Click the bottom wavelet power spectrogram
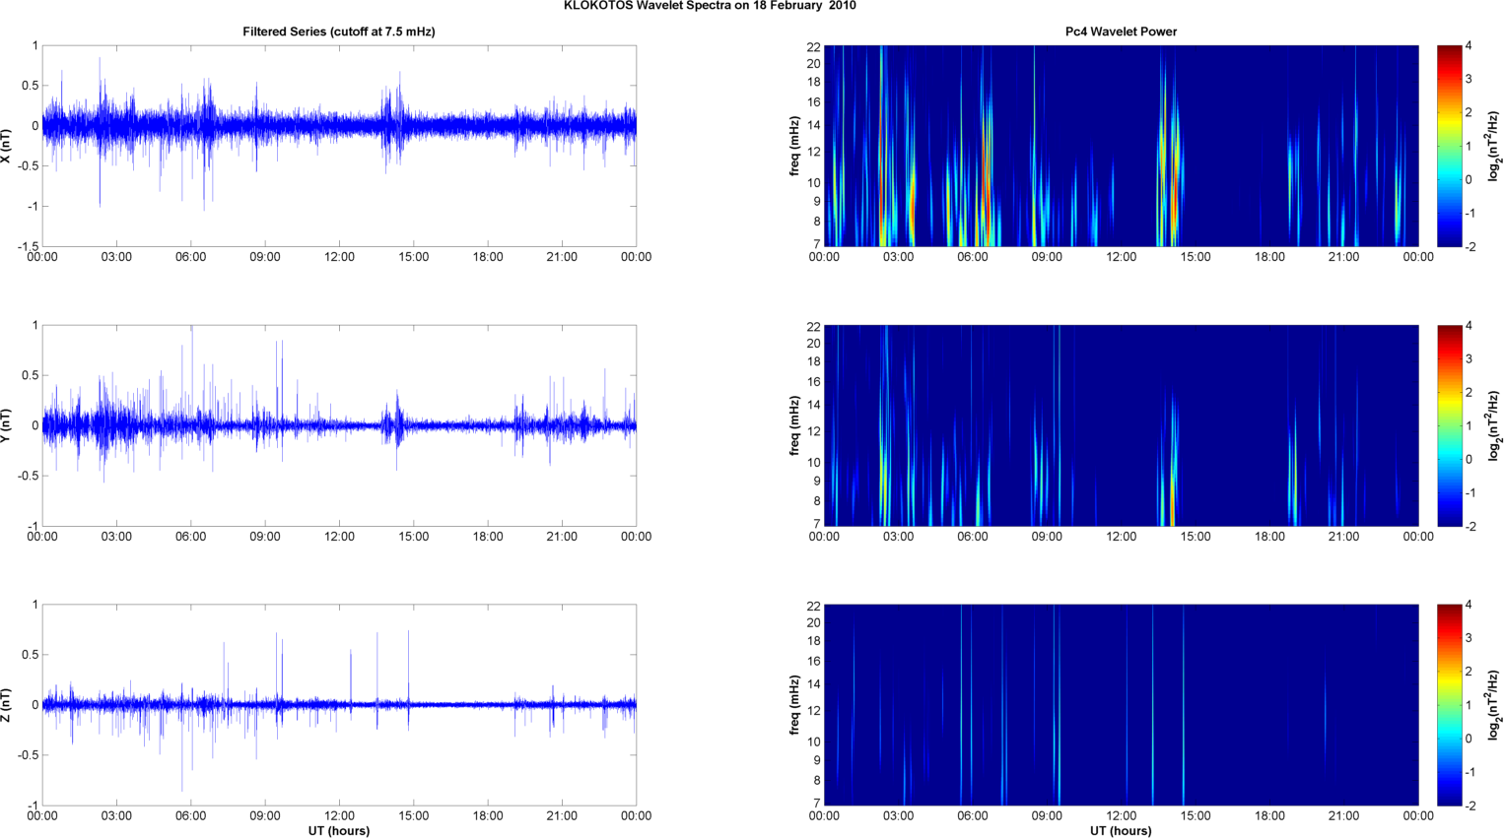1504x838 pixels. [1121, 705]
